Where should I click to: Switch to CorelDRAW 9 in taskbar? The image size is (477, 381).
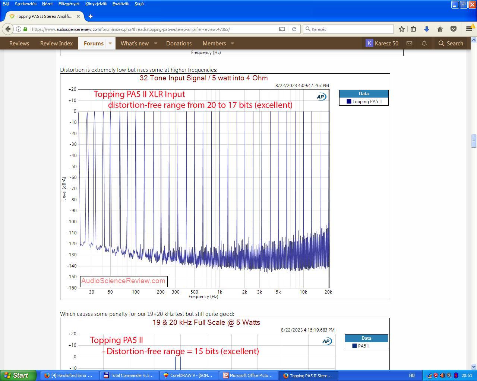click(x=189, y=375)
